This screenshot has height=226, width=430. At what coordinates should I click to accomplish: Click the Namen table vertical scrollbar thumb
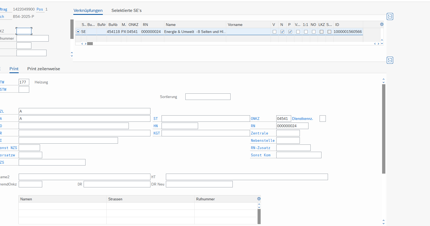(259, 216)
